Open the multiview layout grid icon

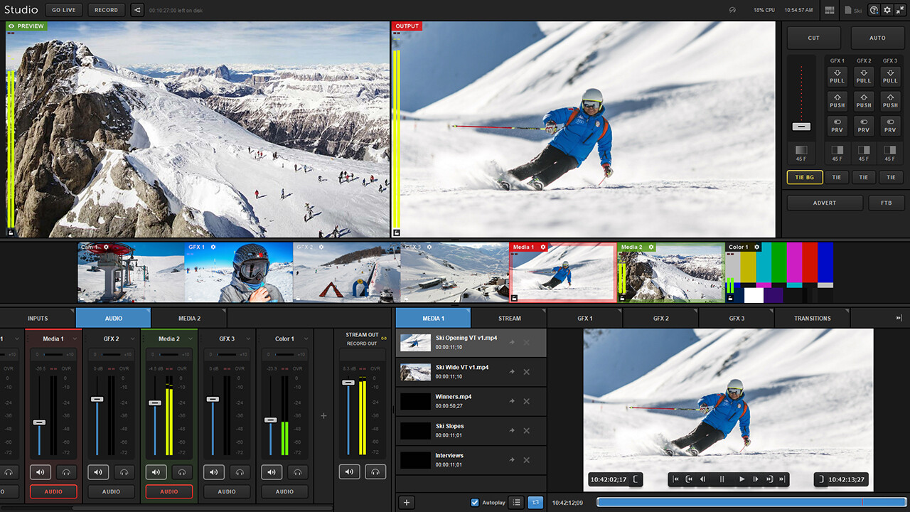coord(829,10)
